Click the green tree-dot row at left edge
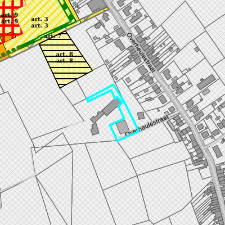The height and width of the screenshot is (225, 225). point(10,51)
